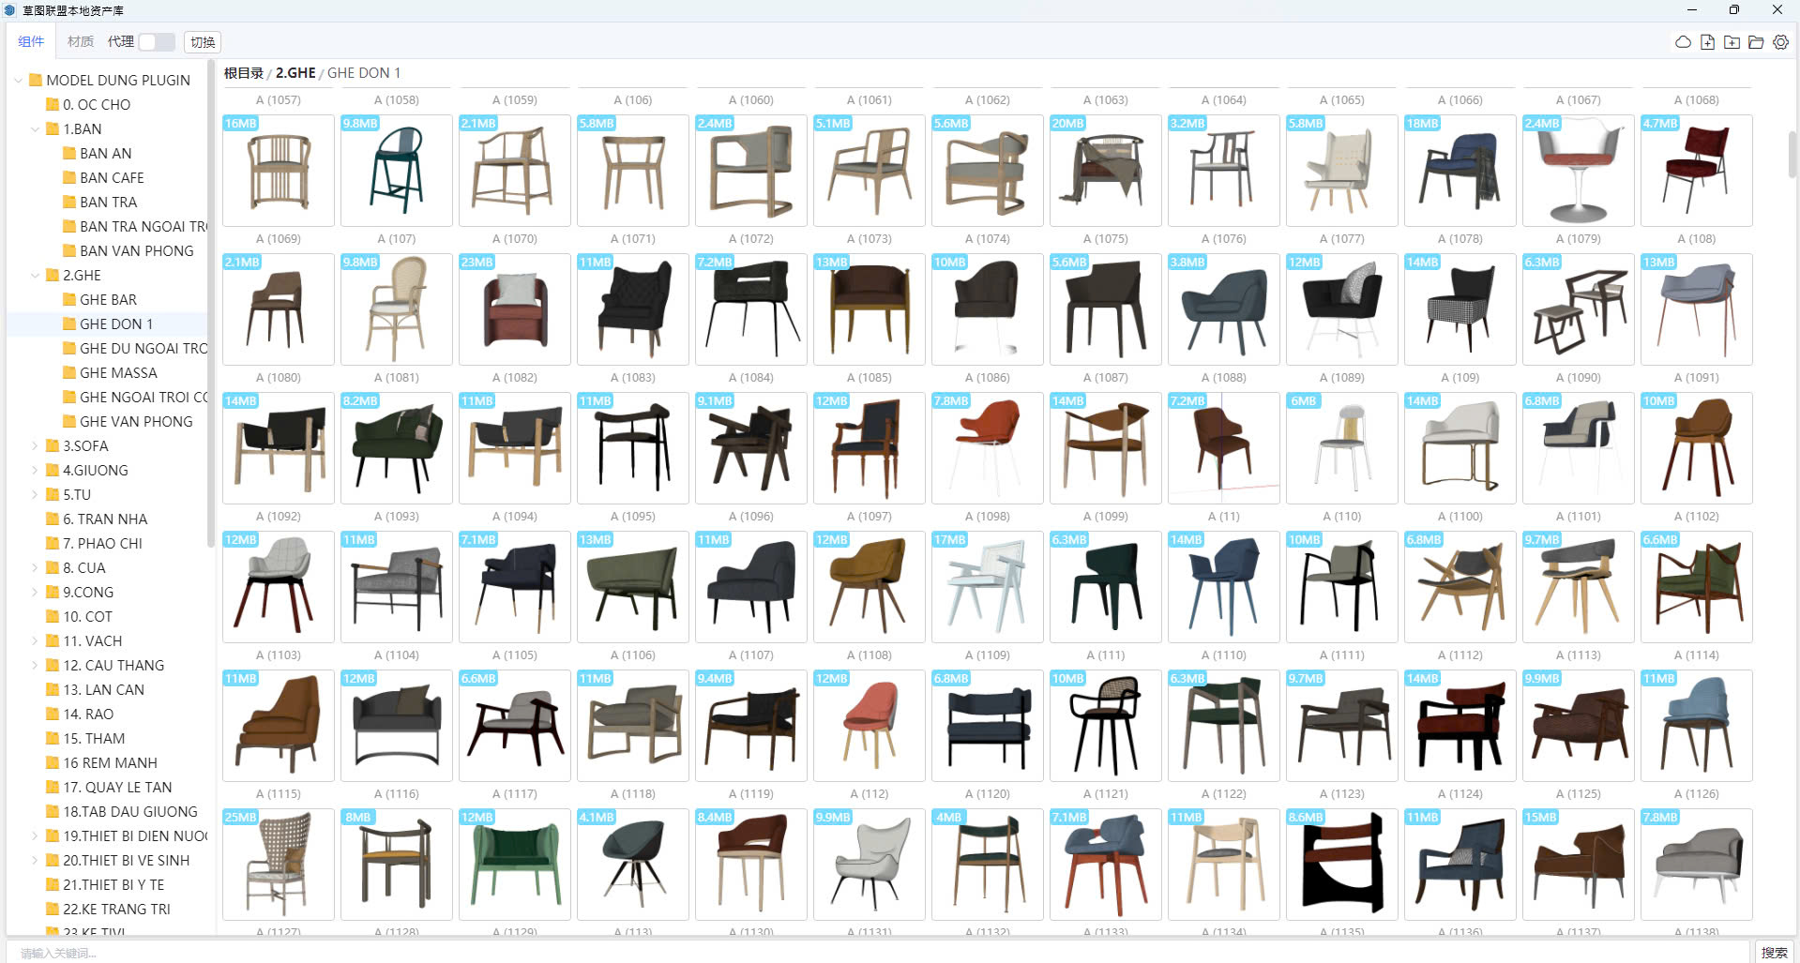Expand the 12. CAU THANG folder
Viewport: 1800px width, 963px height.
pos(36,666)
